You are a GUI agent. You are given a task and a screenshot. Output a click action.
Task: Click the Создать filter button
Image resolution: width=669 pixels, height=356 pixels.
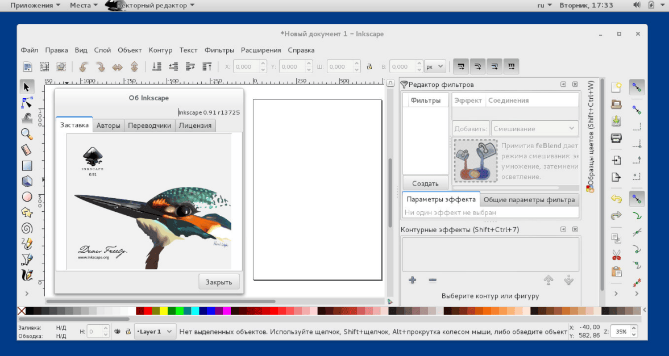[425, 183]
